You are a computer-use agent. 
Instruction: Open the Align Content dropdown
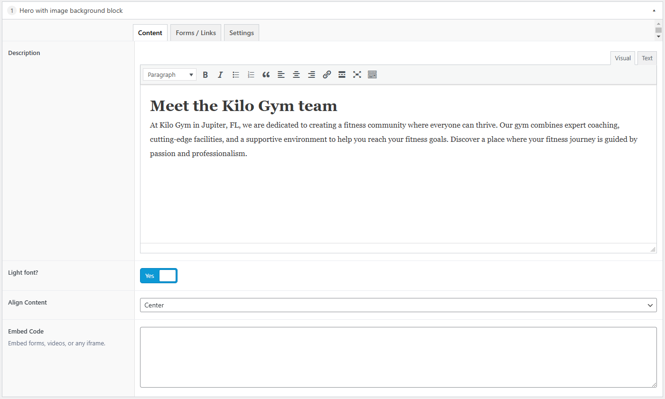pos(398,305)
